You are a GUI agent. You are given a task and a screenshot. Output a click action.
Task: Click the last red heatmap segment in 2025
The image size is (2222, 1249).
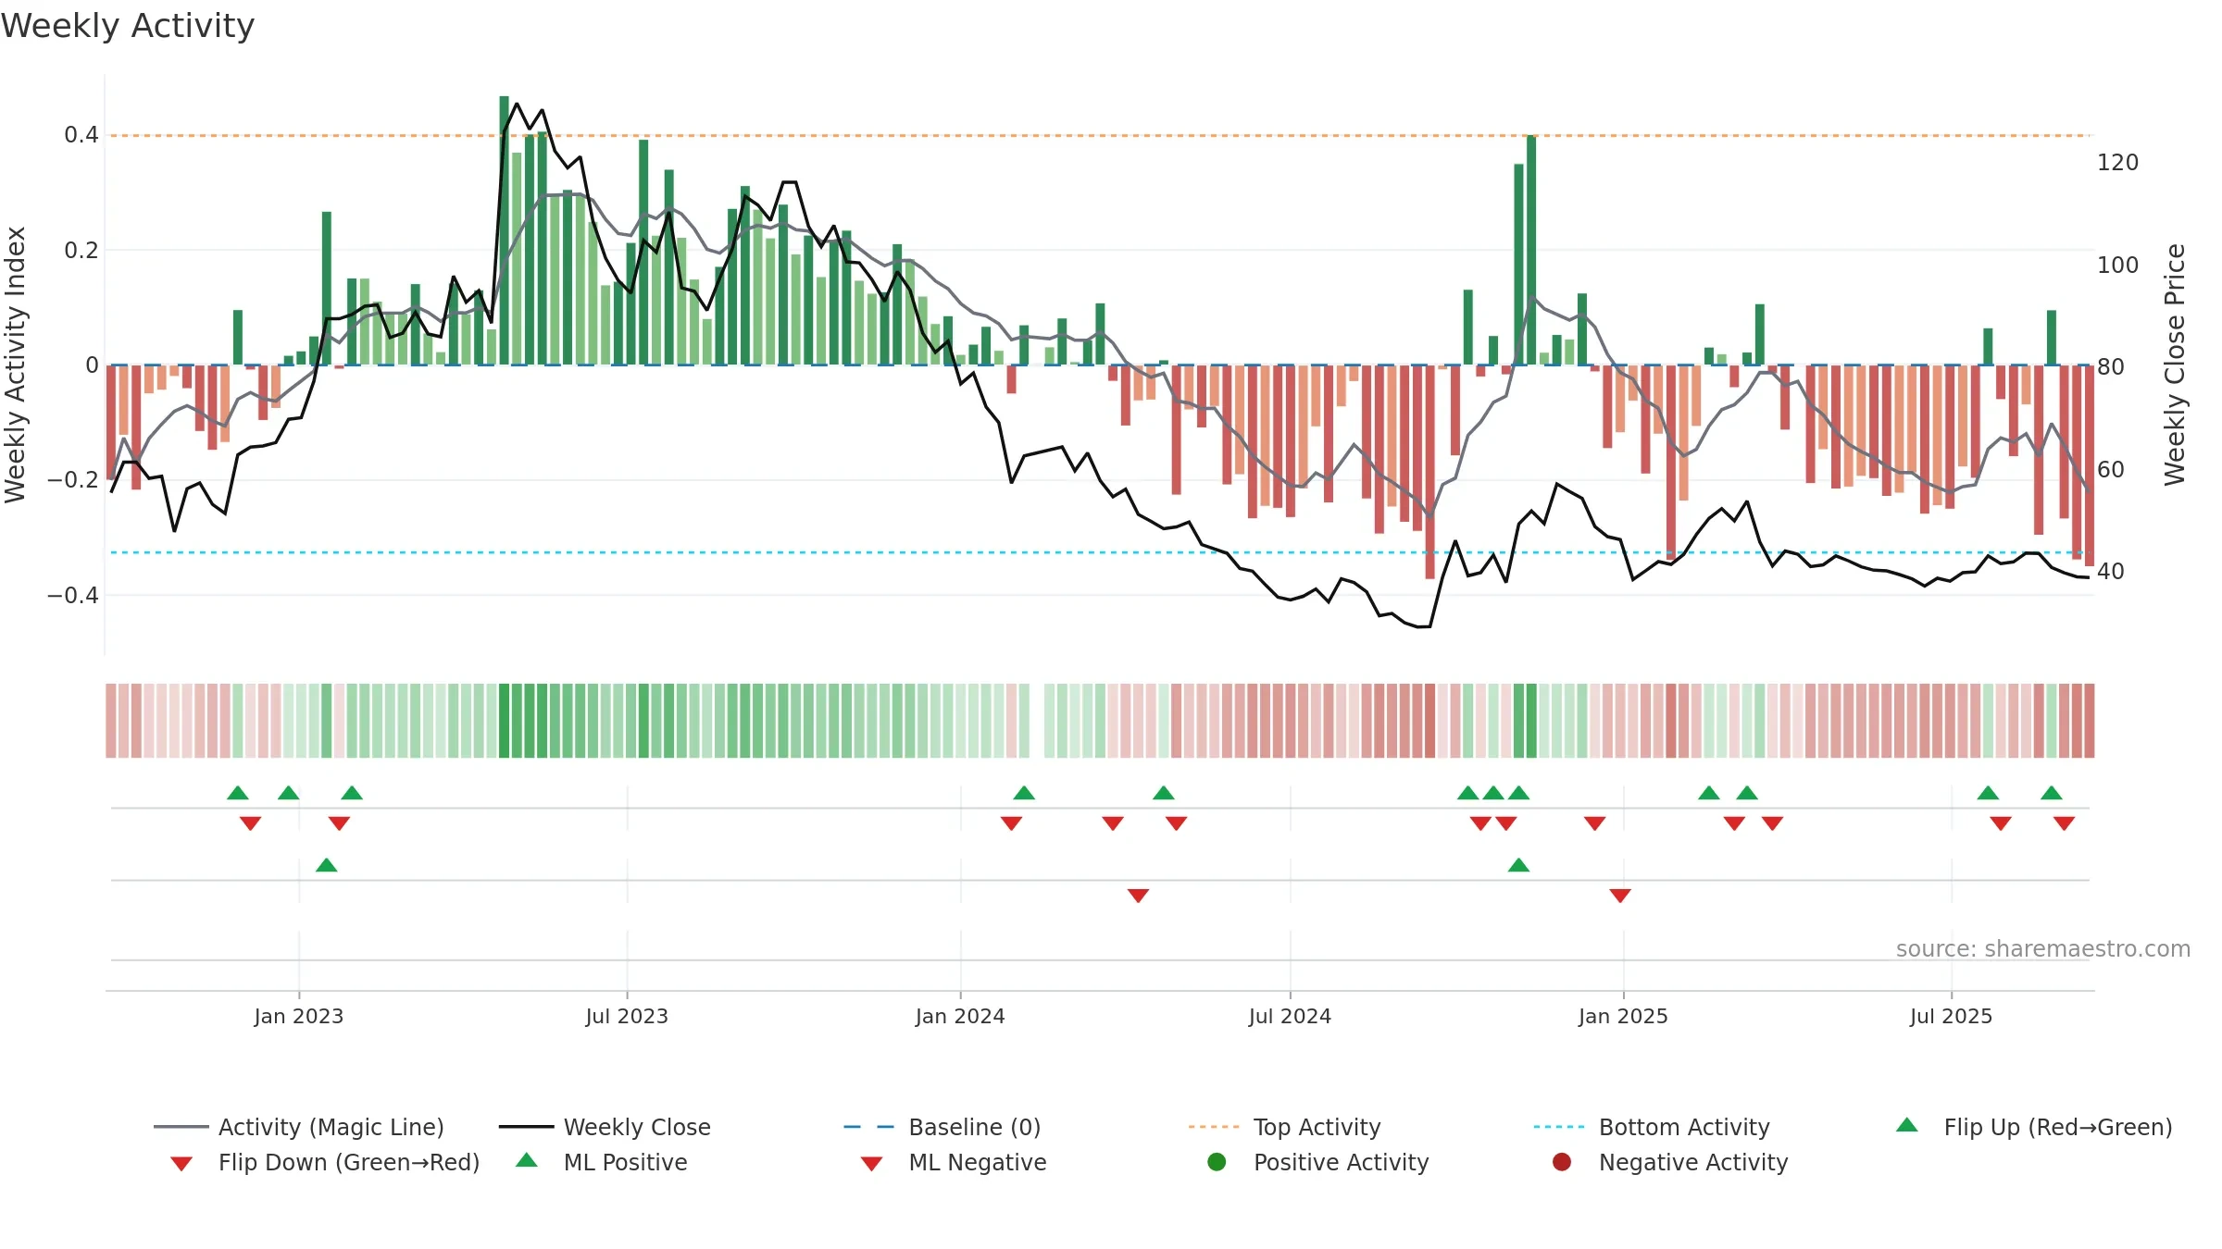coord(2090,721)
